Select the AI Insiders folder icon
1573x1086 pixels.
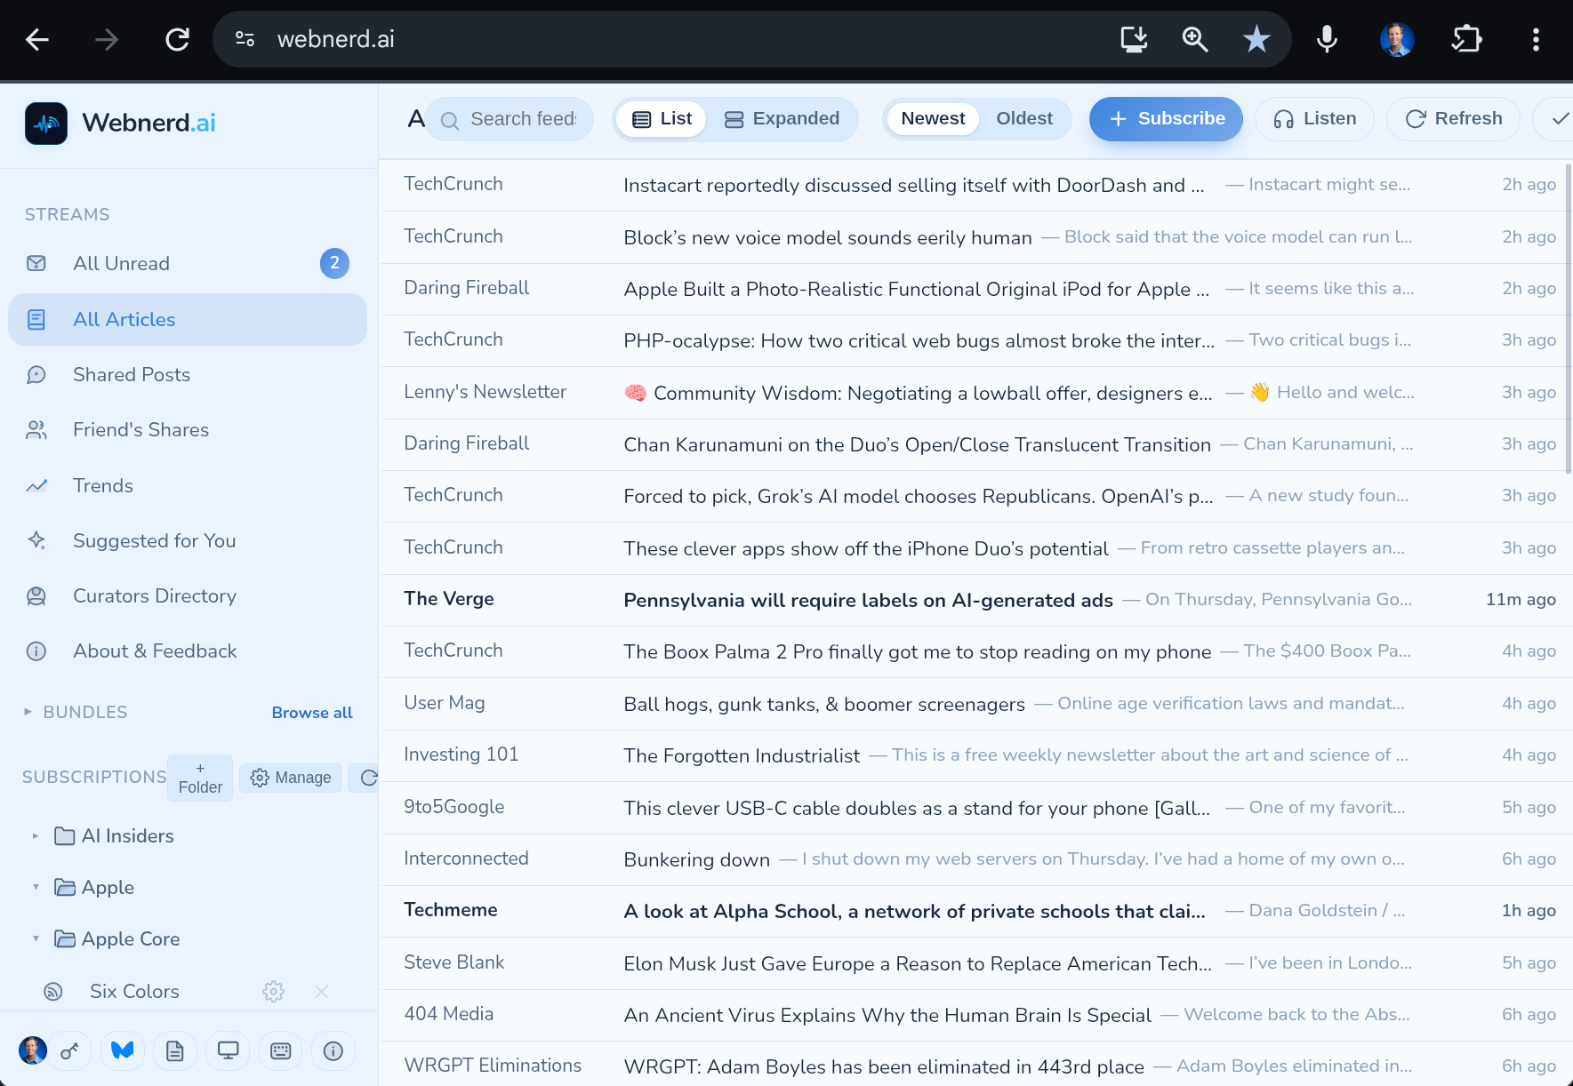[64, 836]
